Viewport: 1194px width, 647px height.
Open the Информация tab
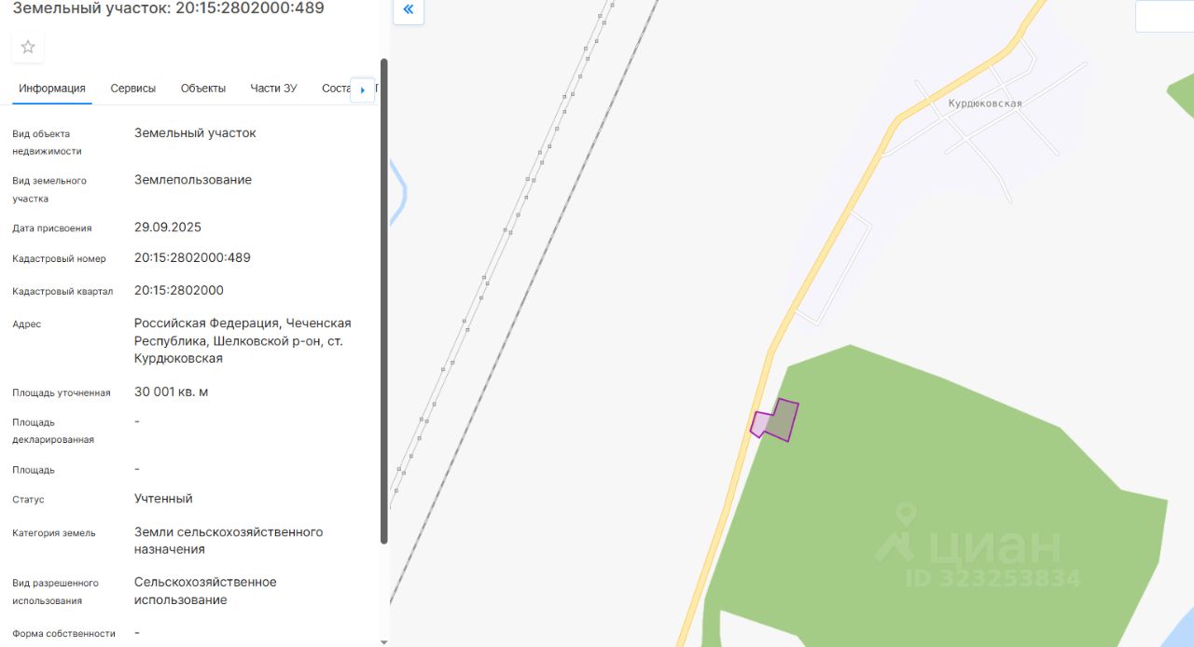[52, 89]
